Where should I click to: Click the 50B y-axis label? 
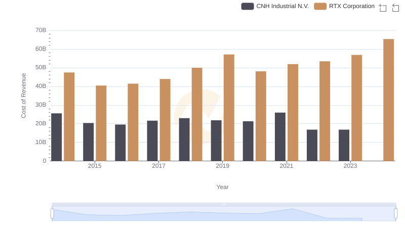click(41, 68)
